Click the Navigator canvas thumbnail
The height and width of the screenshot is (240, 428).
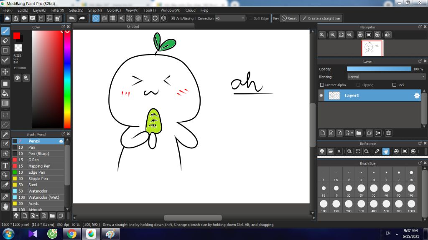click(x=372, y=48)
